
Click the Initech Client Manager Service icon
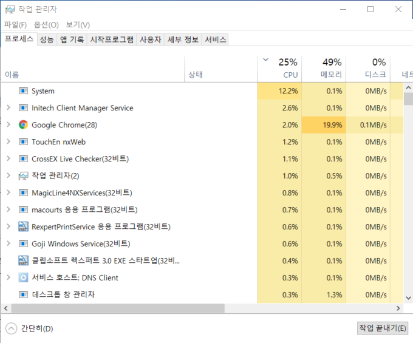(23, 108)
